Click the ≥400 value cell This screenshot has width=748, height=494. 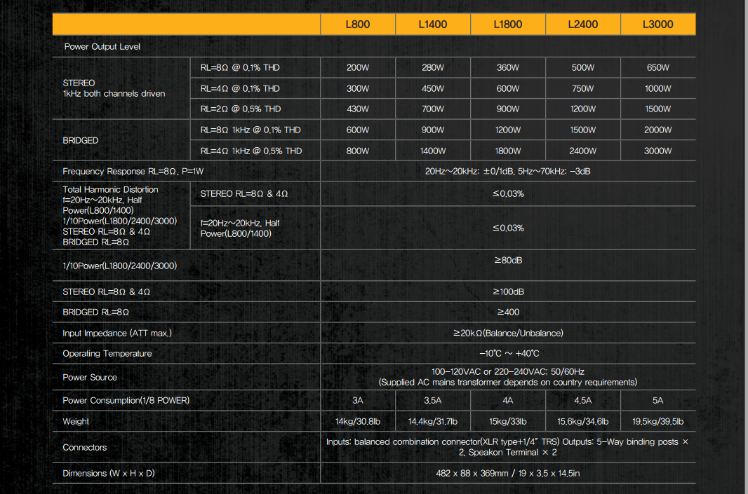coord(508,313)
